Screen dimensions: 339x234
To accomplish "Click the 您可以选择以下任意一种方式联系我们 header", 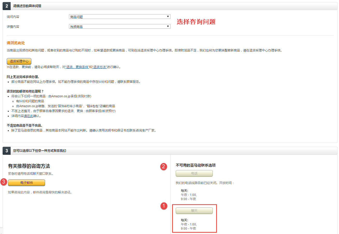I will (x=39, y=150).
